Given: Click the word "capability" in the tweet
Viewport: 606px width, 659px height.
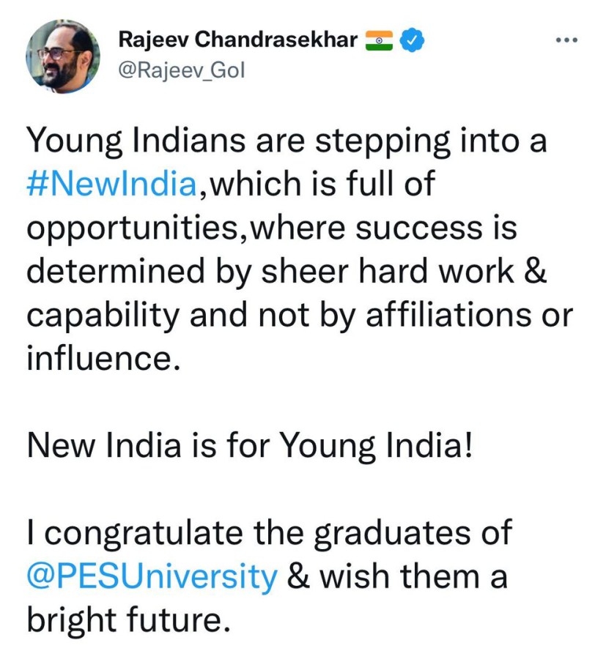Looking at the screenshot, I should click(x=103, y=316).
